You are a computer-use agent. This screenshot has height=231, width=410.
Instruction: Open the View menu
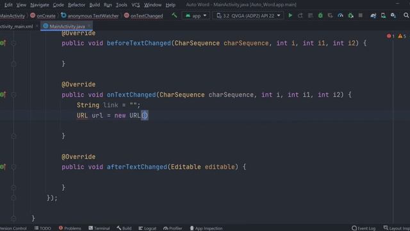pyautogui.click(x=21, y=4)
